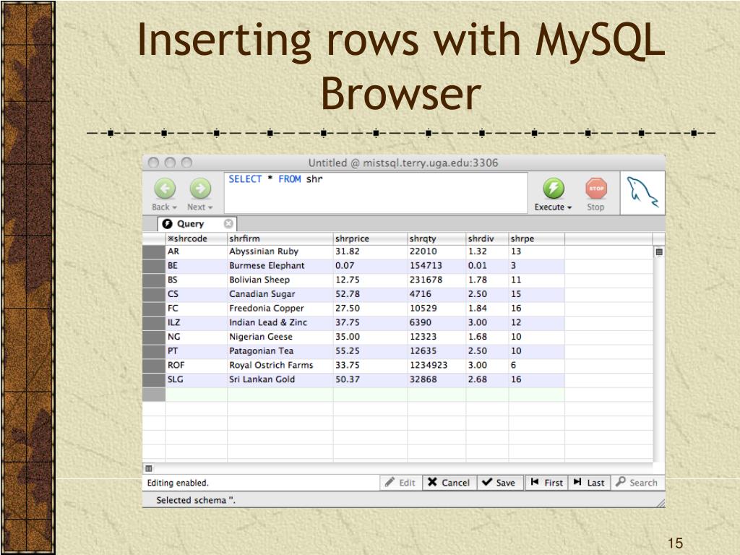Click the shrcode column header
Screen dimensions: 740x555
point(197,238)
